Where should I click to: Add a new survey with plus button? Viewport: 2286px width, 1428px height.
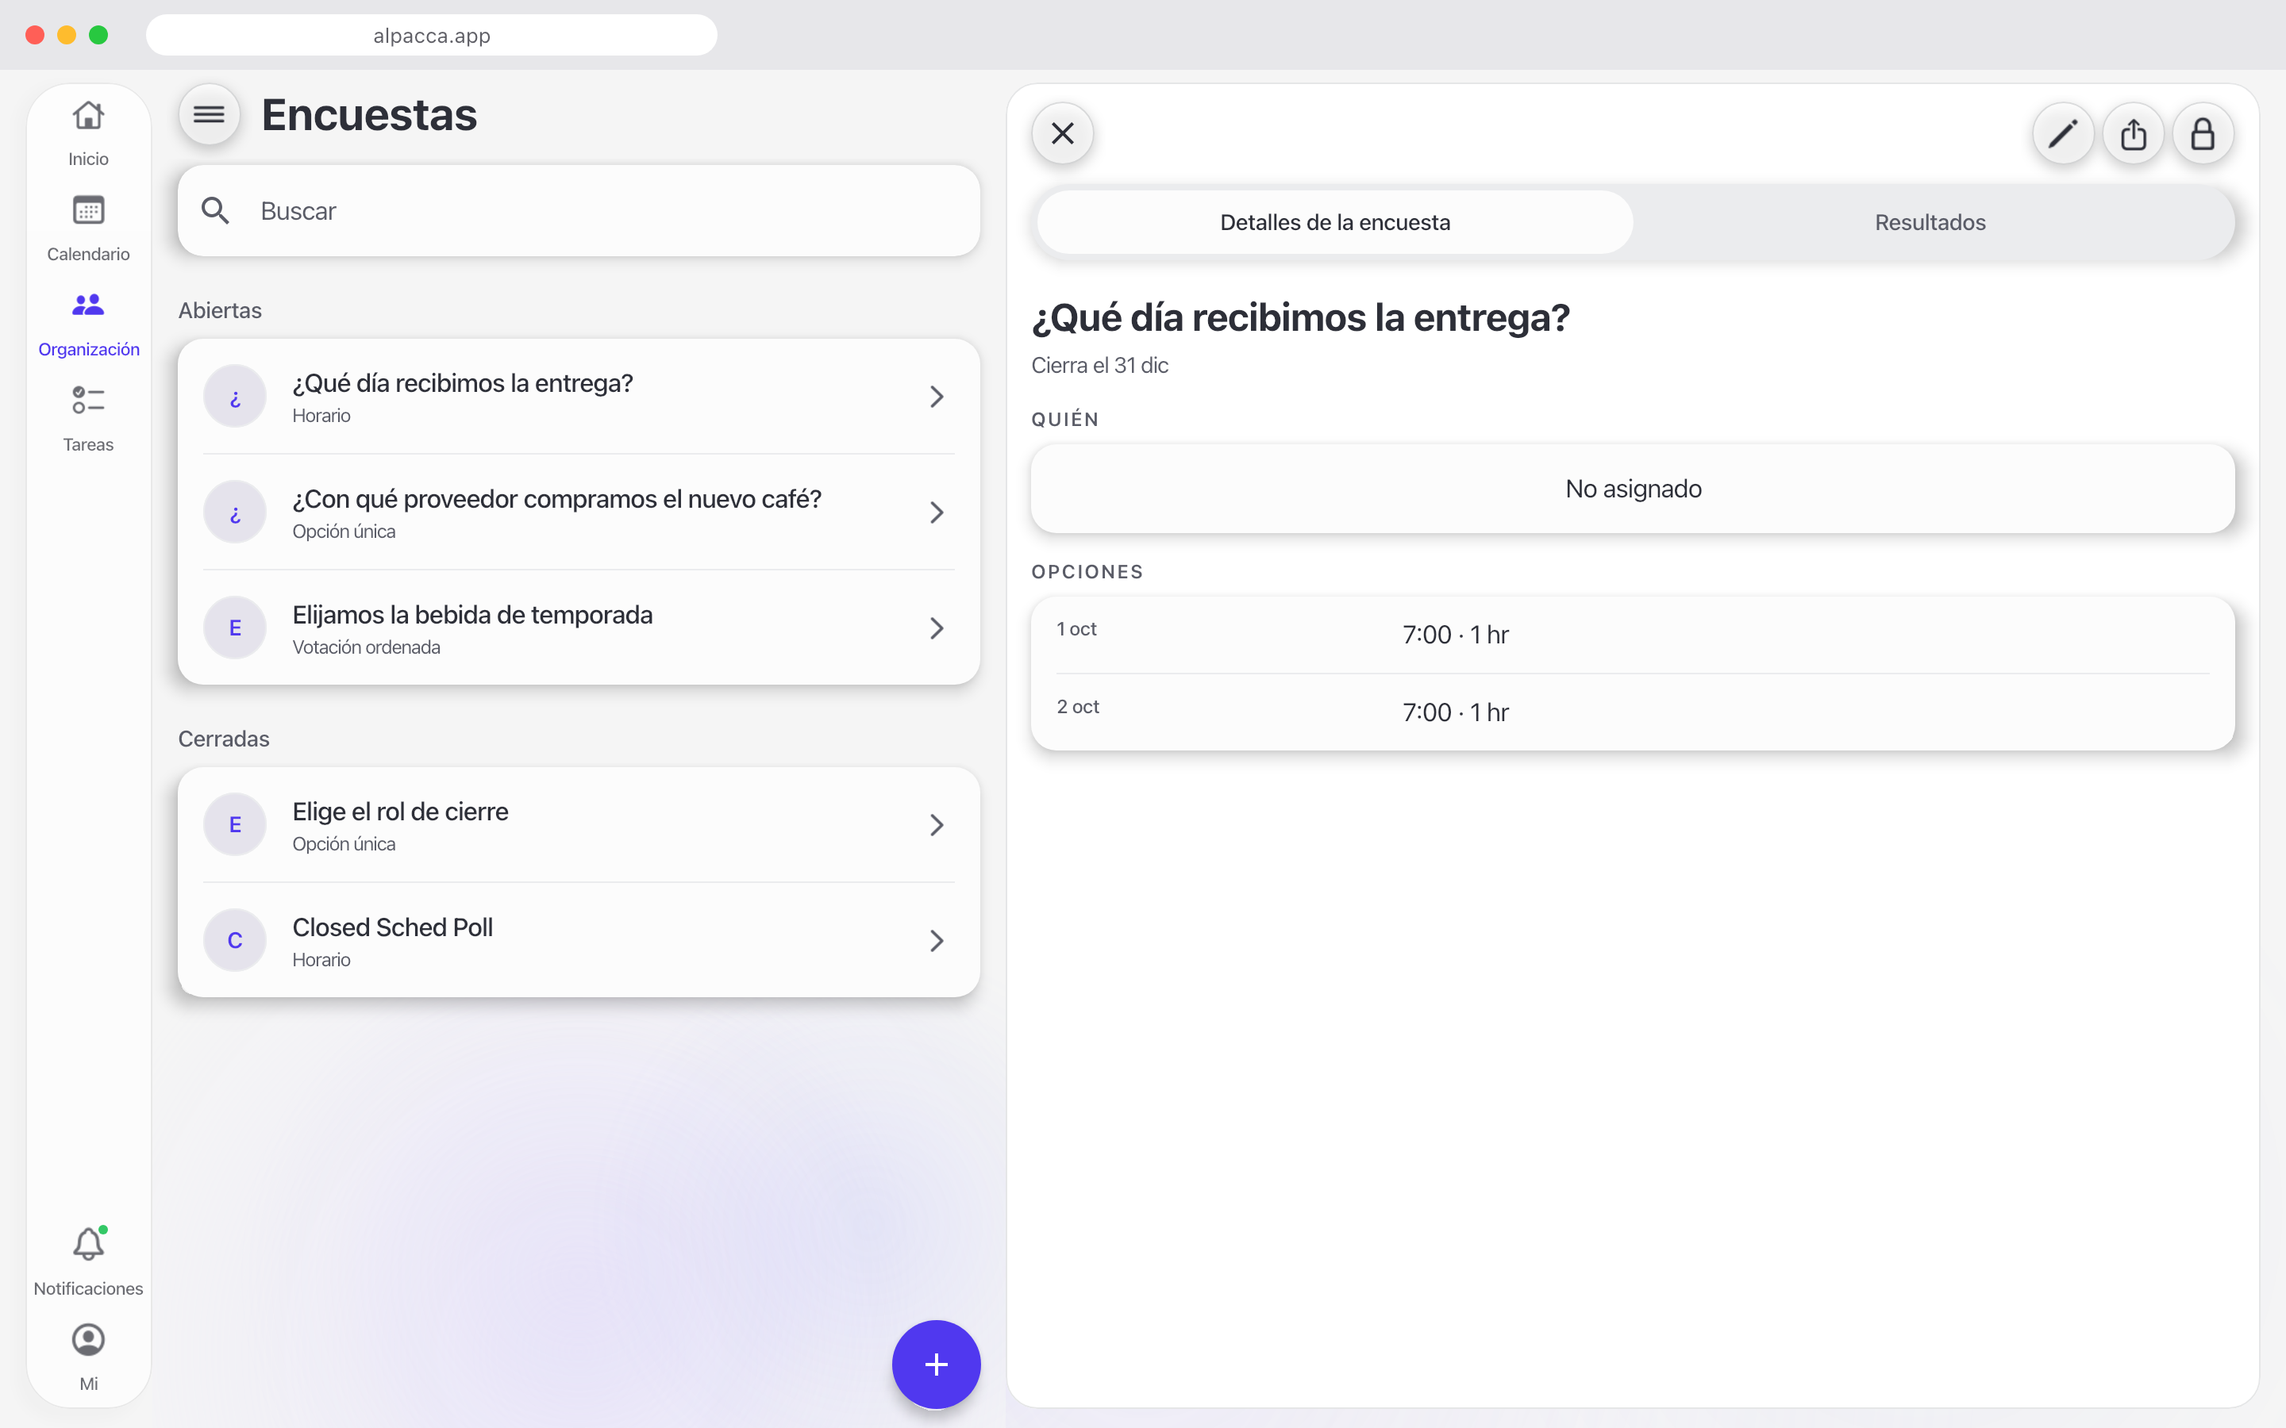(936, 1364)
